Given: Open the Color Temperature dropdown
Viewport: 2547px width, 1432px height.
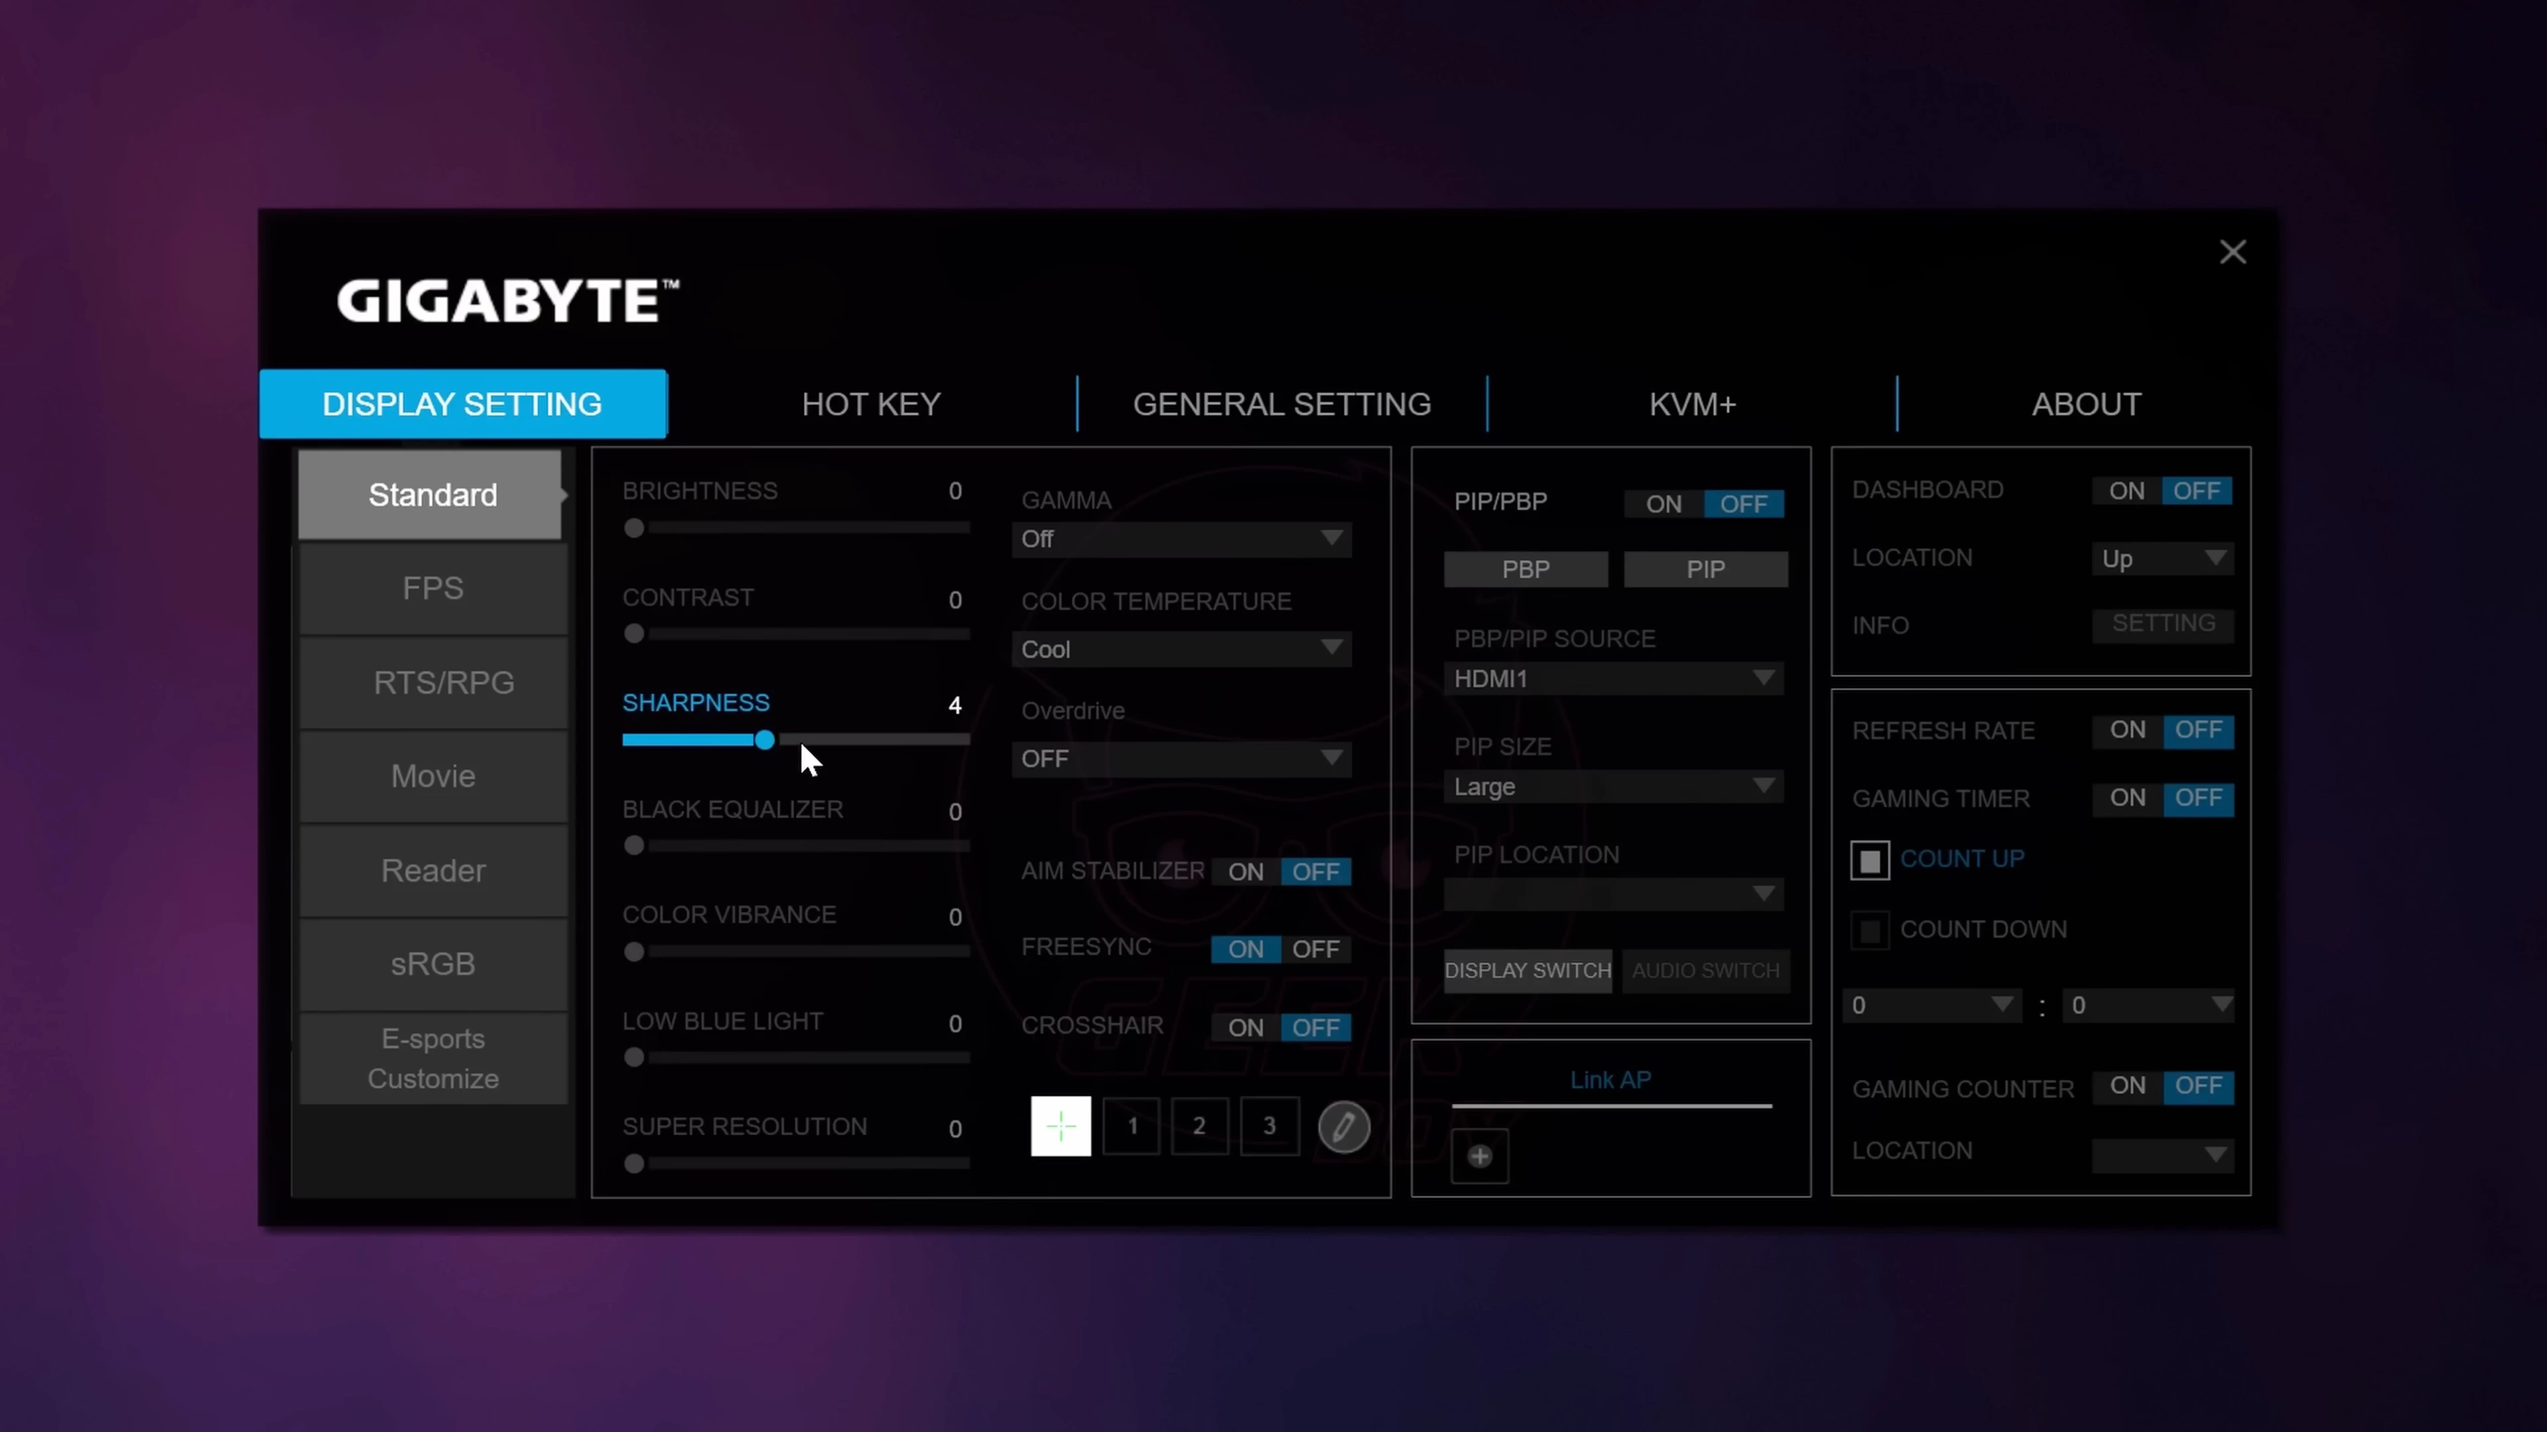Looking at the screenshot, I should (x=1181, y=649).
